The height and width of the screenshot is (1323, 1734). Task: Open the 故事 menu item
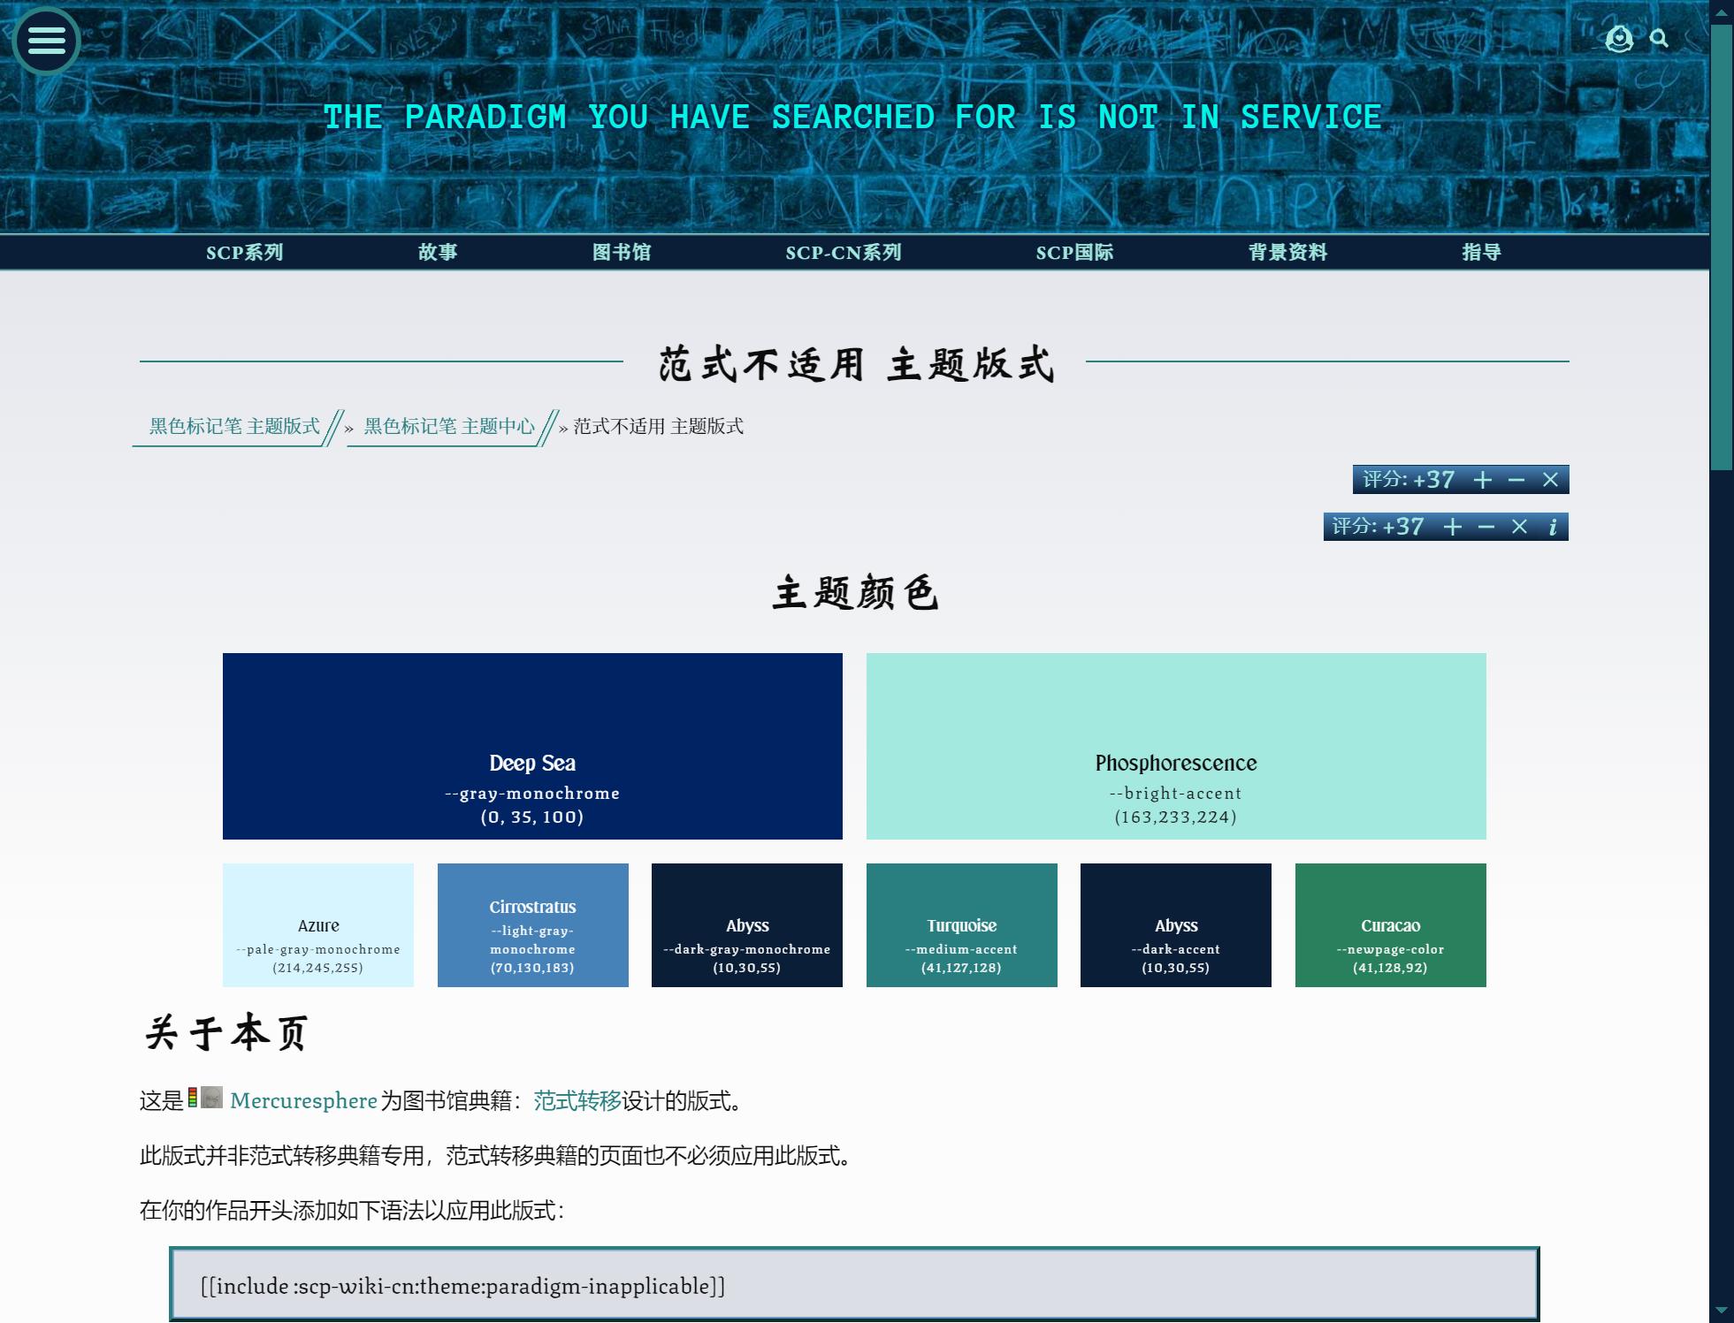click(438, 253)
